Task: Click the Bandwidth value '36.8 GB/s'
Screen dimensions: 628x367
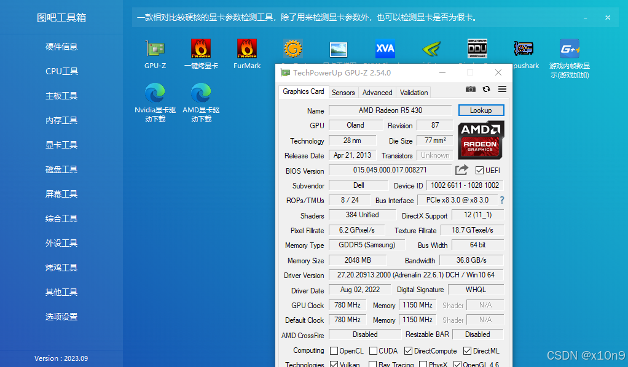Action: point(471,260)
